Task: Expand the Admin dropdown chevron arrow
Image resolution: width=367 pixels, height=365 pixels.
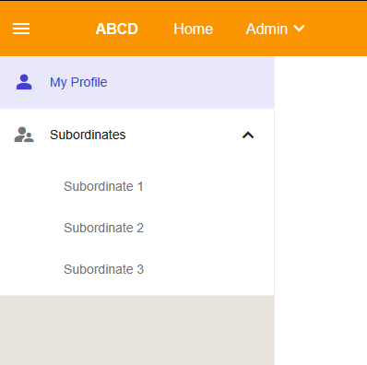Action: (299, 29)
